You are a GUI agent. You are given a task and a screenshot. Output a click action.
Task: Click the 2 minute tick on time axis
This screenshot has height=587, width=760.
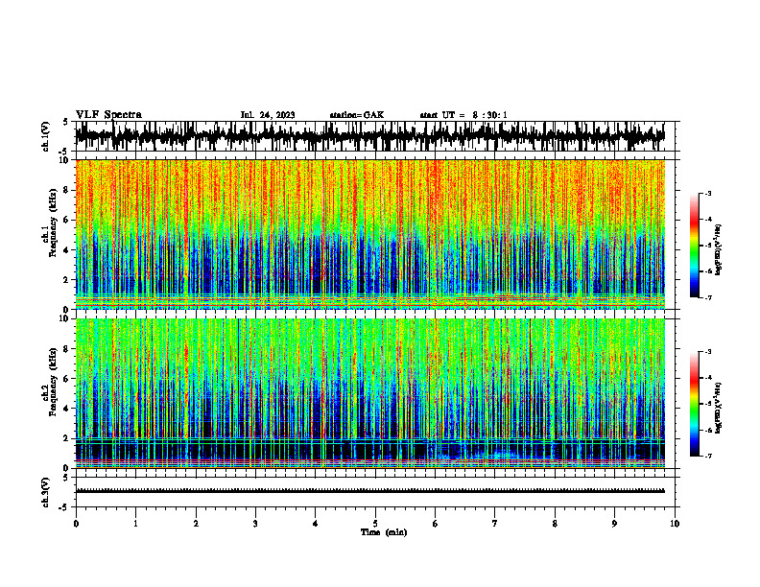tap(196, 524)
